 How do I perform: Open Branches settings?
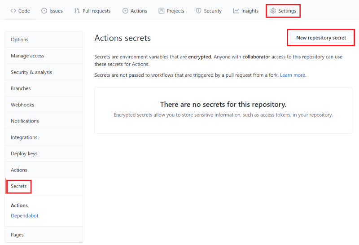[x=44, y=88]
